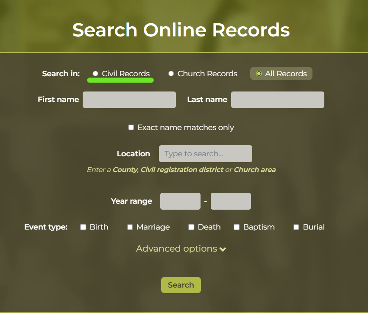Image resolution: width=368 pixels, height=313 pixels.
Task: Click the Search button
Action: click(181, 285)
